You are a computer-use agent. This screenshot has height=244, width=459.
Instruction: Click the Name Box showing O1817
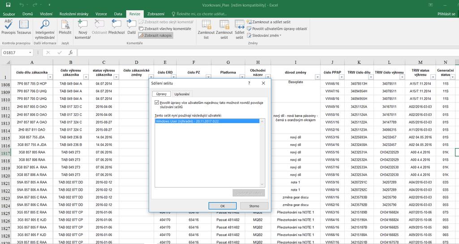tap(15, 52)
